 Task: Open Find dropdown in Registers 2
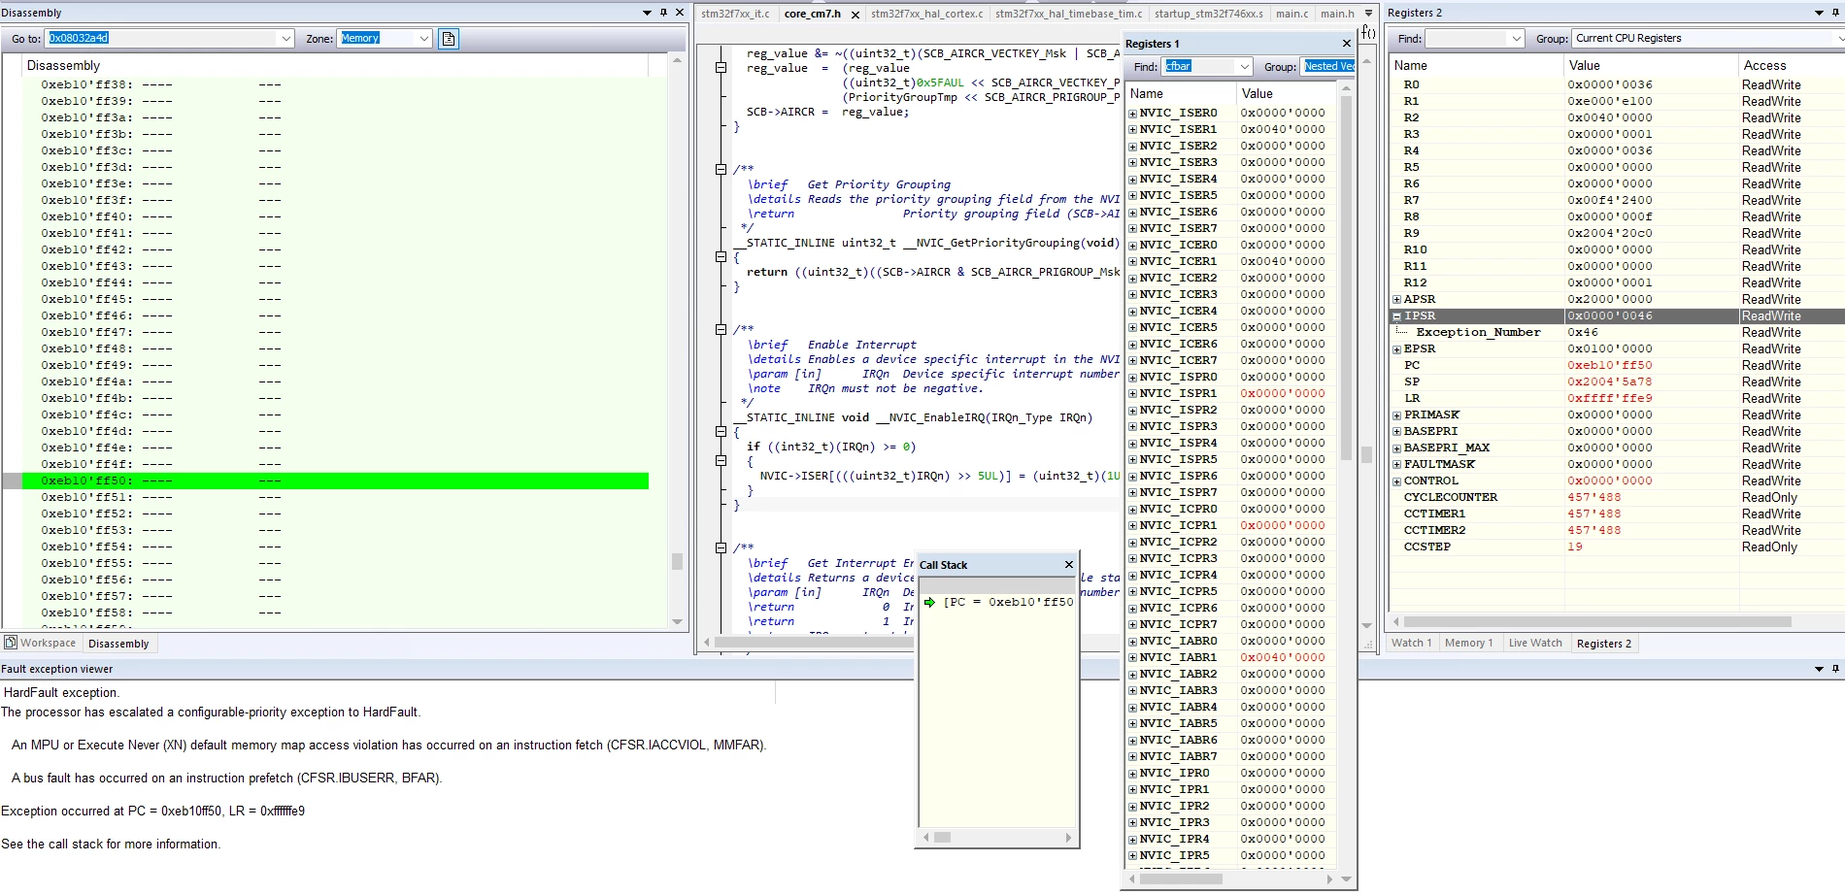click(1517, 39)
